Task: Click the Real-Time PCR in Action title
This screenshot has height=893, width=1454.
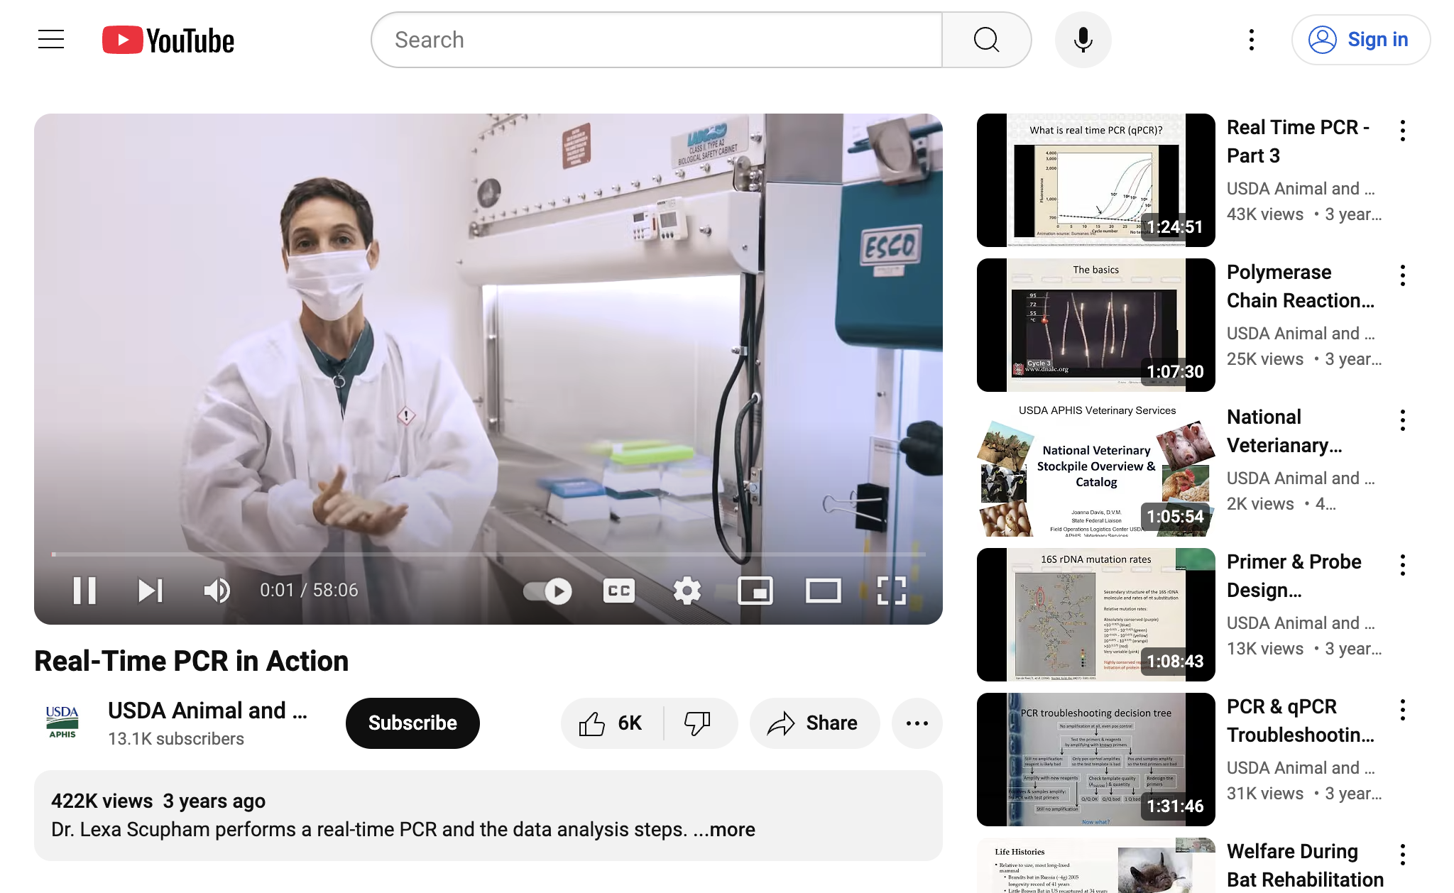Action: click(192, 661)
